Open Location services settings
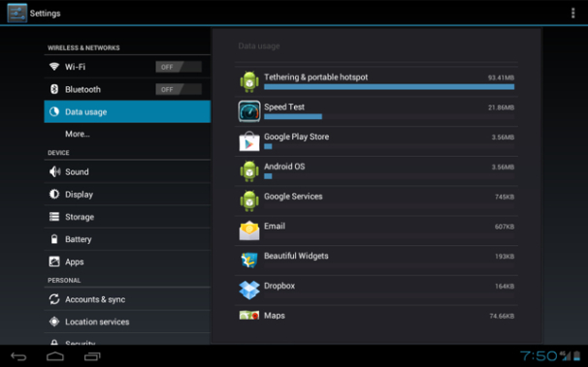The image size is (588, 367). (127, 321)
